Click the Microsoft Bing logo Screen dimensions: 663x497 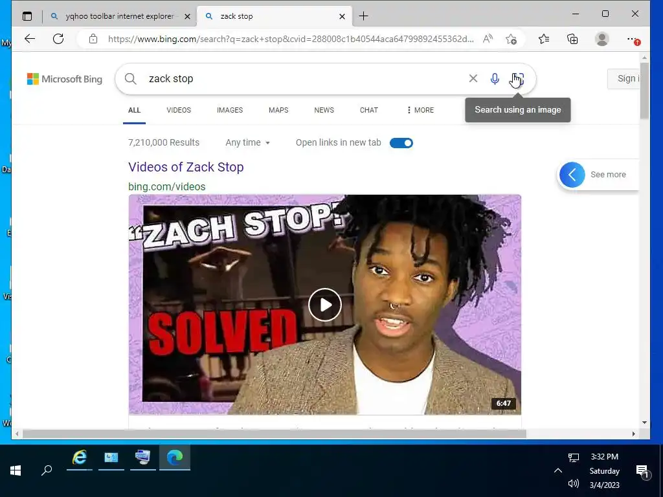pos(65,79)
